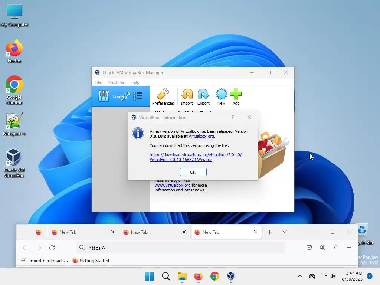Minimize the VirtualBox Manager window

point(252,72)
